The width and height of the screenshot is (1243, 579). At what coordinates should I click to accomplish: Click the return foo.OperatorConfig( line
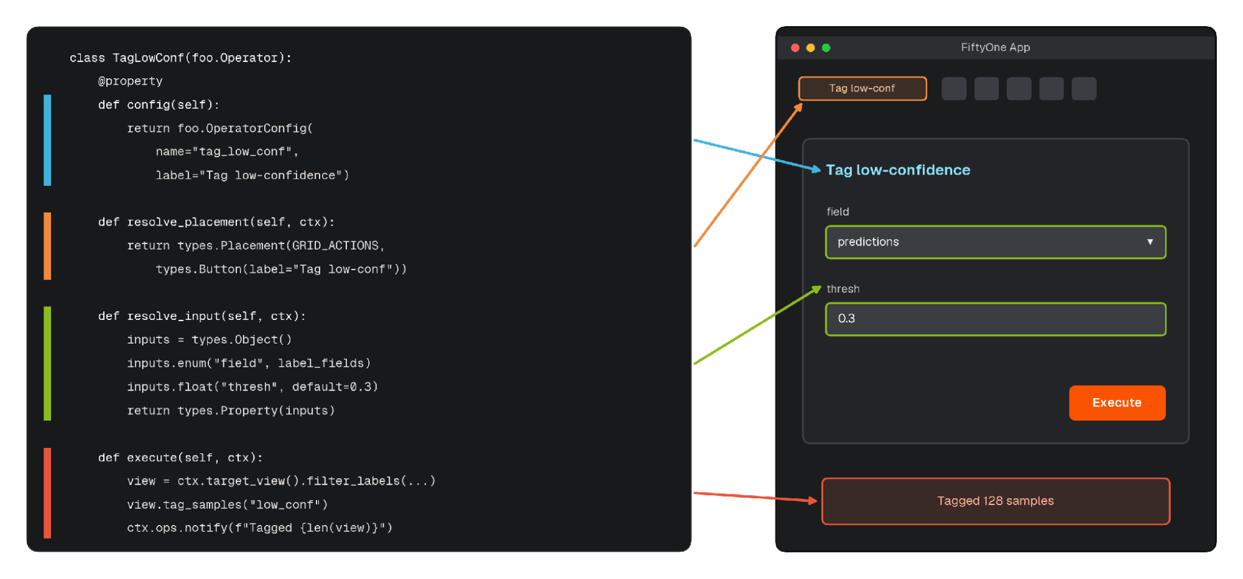click(220, 128)
